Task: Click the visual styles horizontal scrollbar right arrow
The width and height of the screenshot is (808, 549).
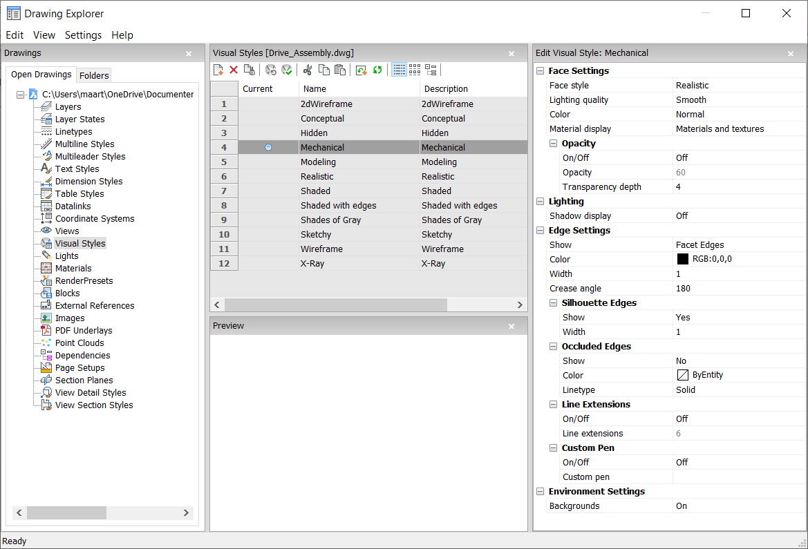Action: pyautogui.click(x=520, y=305)
